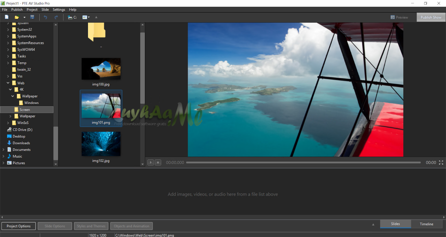This screenshot has height=237, width=446.
Task: Create a new project with toolbar icon
Action: pyautogui.click(x=7, y=17)
